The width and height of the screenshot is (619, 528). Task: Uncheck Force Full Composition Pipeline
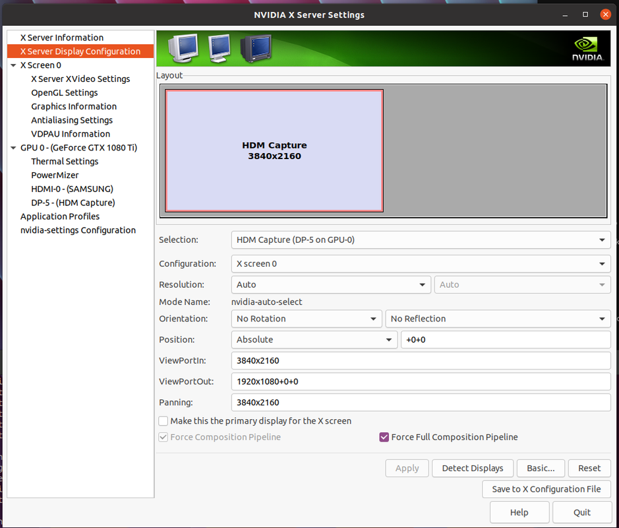[x=384, y=437]
